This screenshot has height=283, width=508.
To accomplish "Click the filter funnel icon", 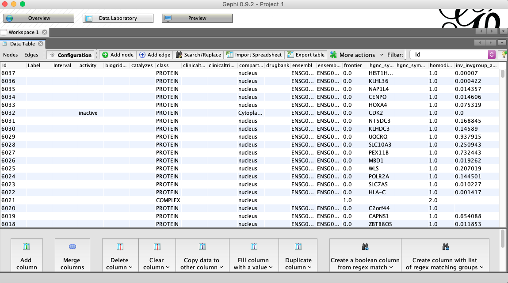I will point(504,54).
